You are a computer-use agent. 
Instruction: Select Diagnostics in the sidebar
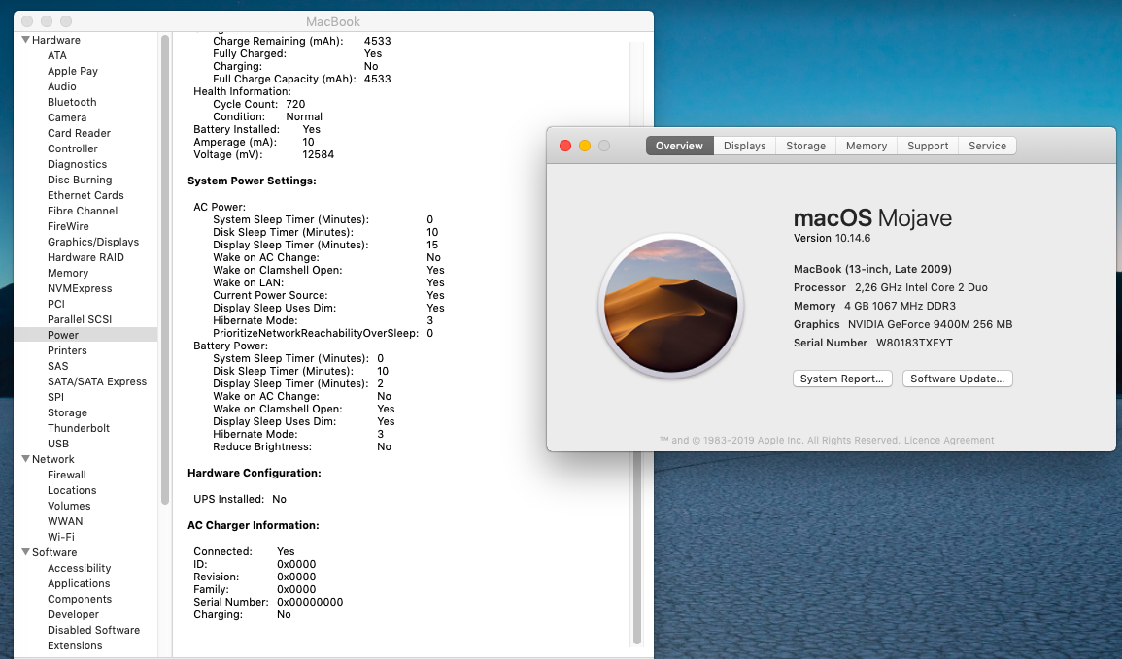pyautogui.click(x=78, y=164)
